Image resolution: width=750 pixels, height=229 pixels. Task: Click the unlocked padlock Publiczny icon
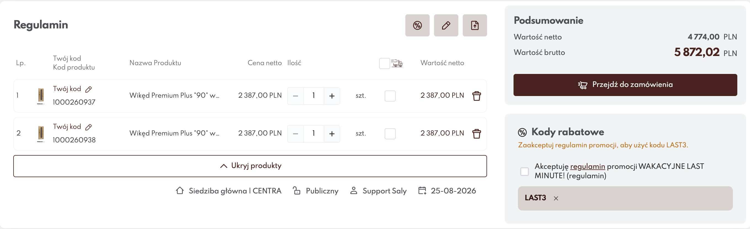click(x=297, y=191)
